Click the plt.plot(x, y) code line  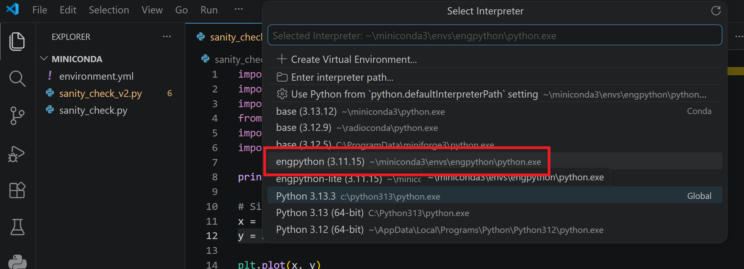point(279,265)
